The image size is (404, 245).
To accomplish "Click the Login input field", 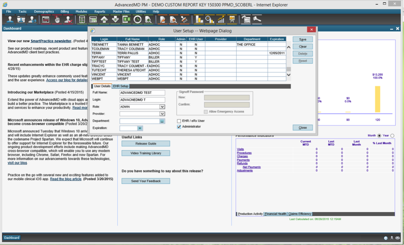I will pyautogui.click(x=142, y=100).
